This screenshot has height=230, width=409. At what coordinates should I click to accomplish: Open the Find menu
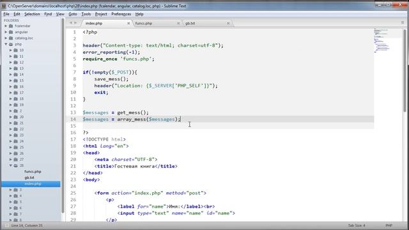tap(48, 14)
